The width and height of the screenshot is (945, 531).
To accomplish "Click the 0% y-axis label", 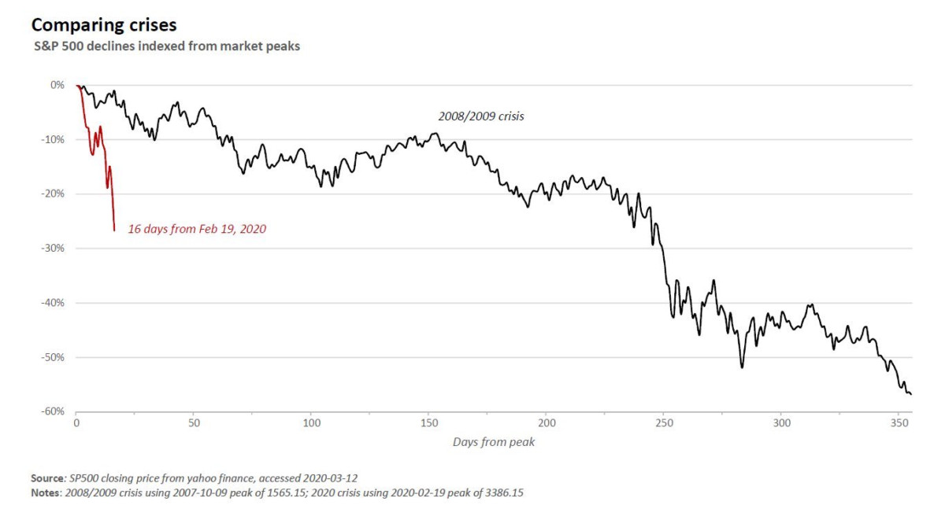I will [57, 85].
